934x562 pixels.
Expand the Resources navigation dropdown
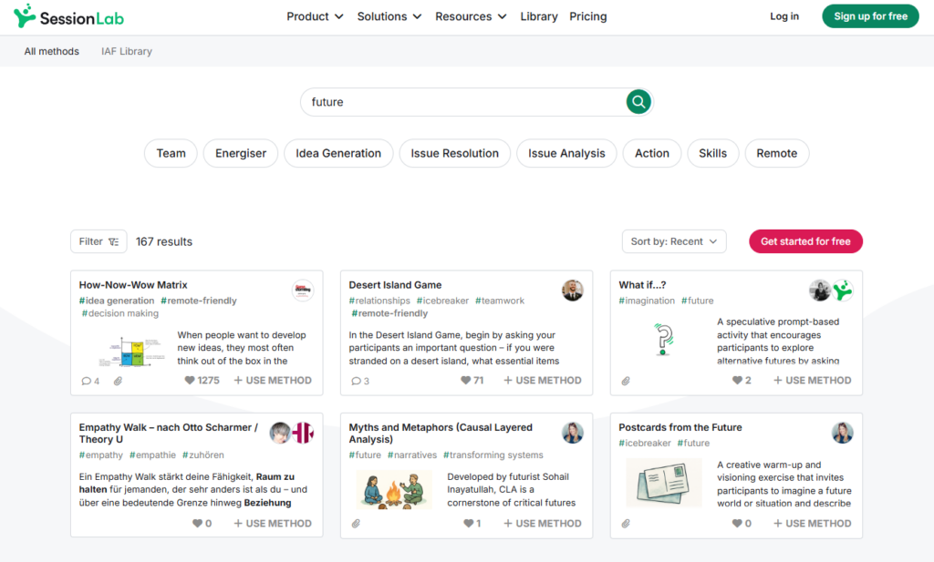pyautogui.click(x=470, y=16)
